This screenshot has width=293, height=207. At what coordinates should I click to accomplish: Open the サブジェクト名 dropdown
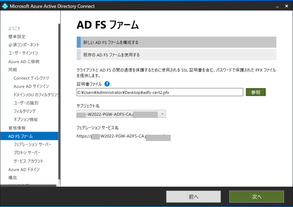(121, 114)
